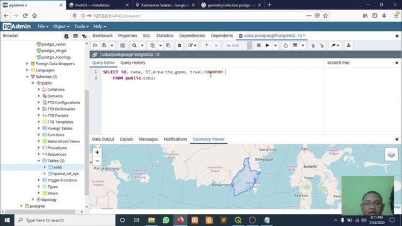Screen dimensions: 402x226
Task: Click the stop query square icon
Action: point(259,45)
